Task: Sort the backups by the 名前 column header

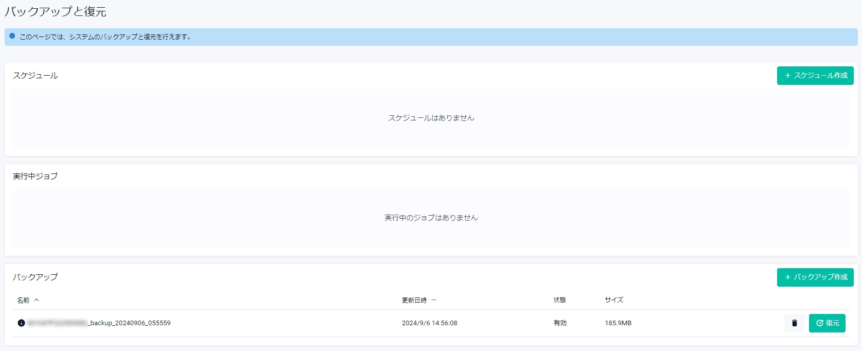Action: pyautogui.click(x=23, y=300)
